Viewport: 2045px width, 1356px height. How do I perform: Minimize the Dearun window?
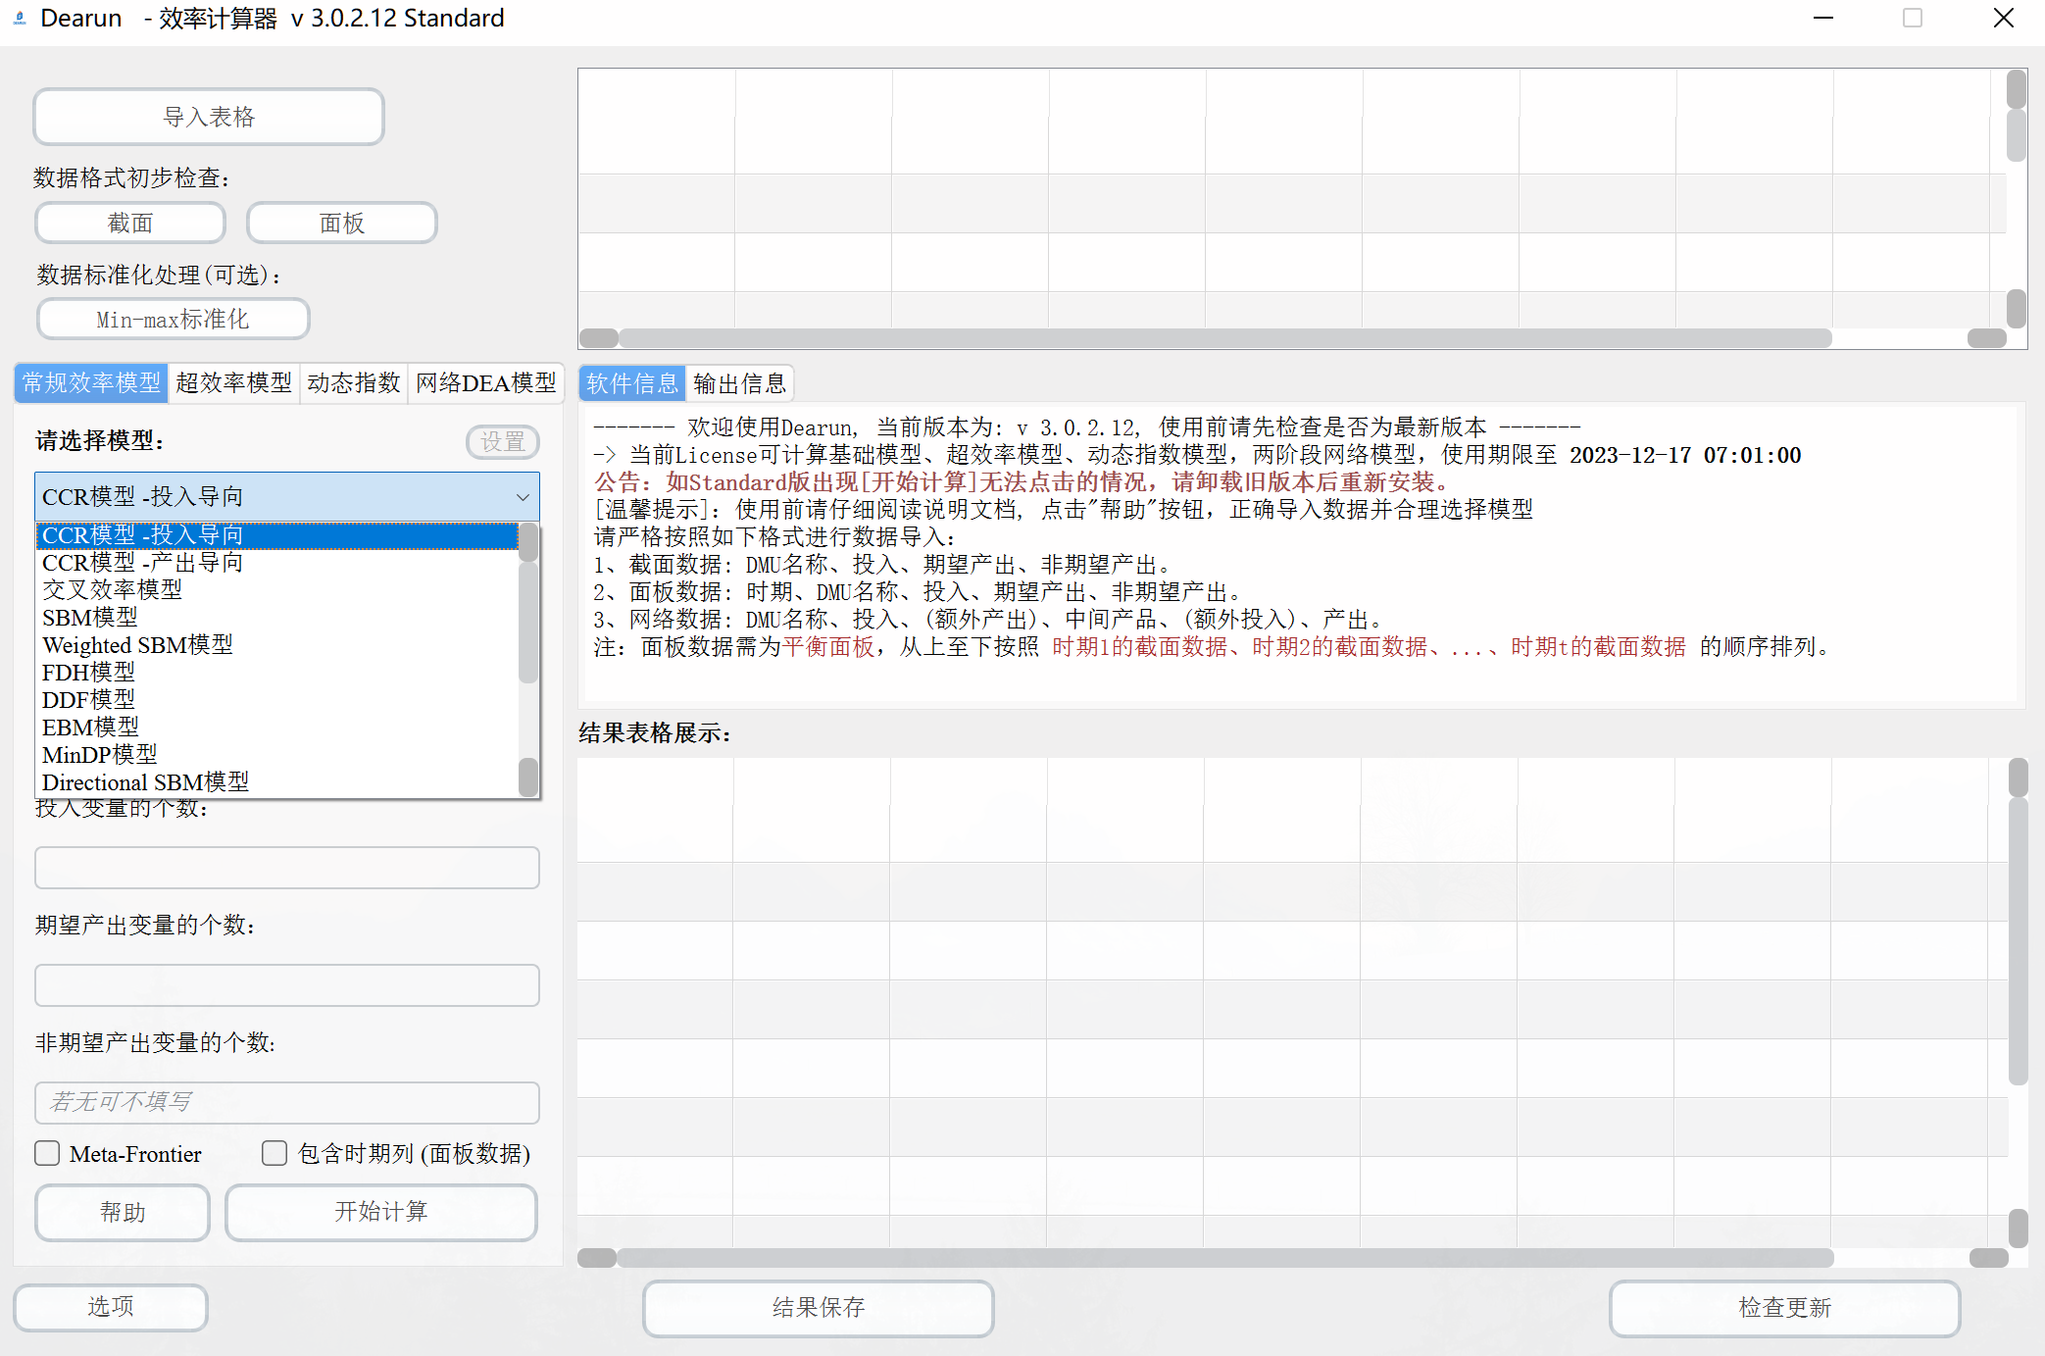[1822, 18]
